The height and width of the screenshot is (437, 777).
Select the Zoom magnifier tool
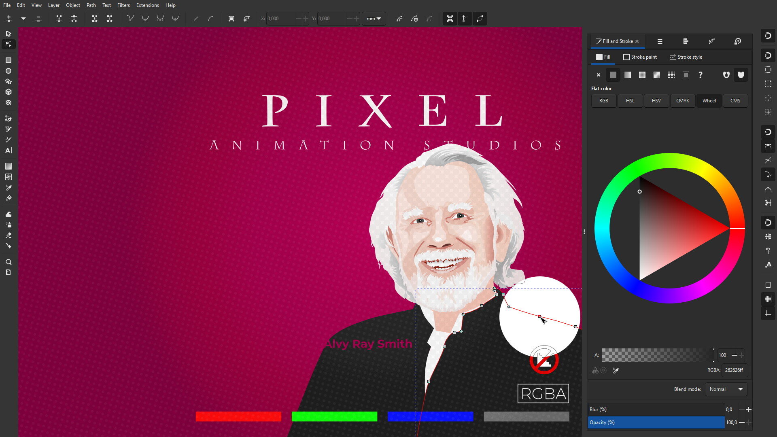(8, 262)
